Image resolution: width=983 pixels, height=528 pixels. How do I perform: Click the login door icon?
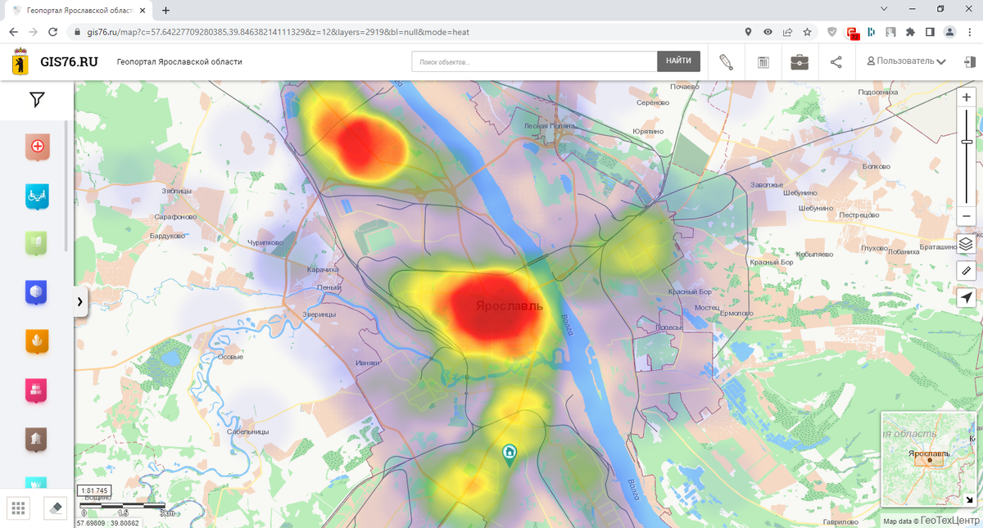coord(969,62)
